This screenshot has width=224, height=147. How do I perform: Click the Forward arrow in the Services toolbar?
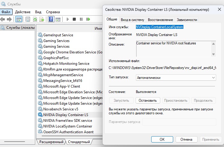(9, 19)
